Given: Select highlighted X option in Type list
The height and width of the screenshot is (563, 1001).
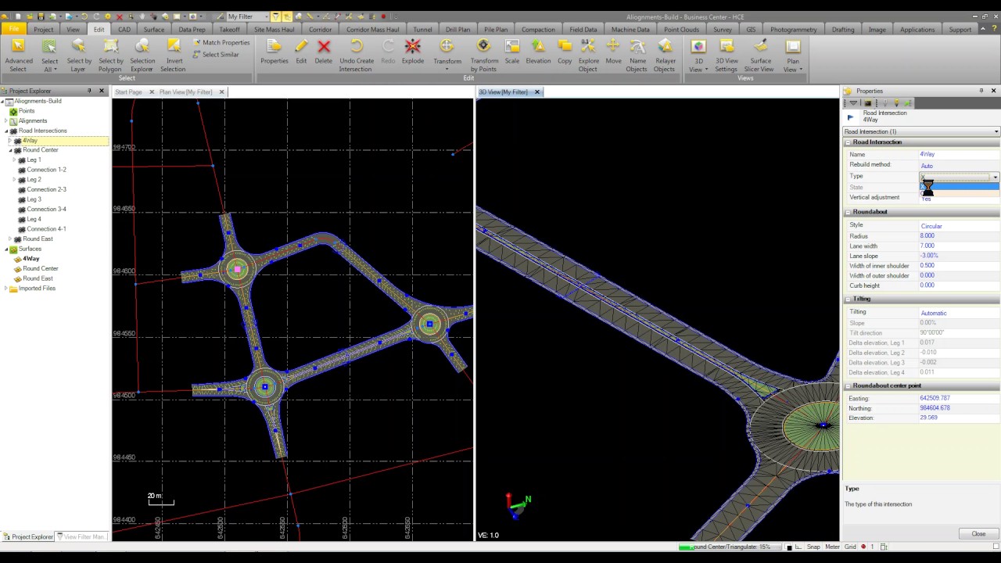Looking at the screenshot, I should [959, 186].
